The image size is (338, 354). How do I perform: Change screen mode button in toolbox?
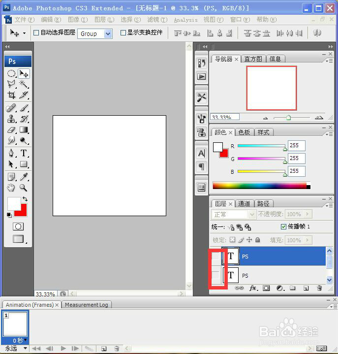click(19, 239)
